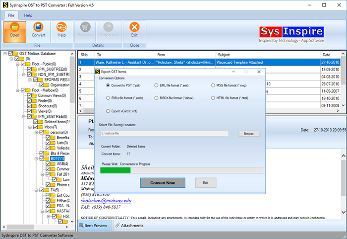The image size is (347, 239).
Task: Select the Views(0) tree folder
Action: coord(45,111)
